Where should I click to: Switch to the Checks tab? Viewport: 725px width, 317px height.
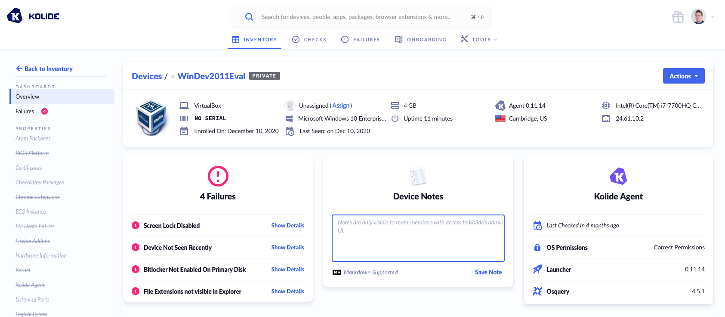coord(309,40)
